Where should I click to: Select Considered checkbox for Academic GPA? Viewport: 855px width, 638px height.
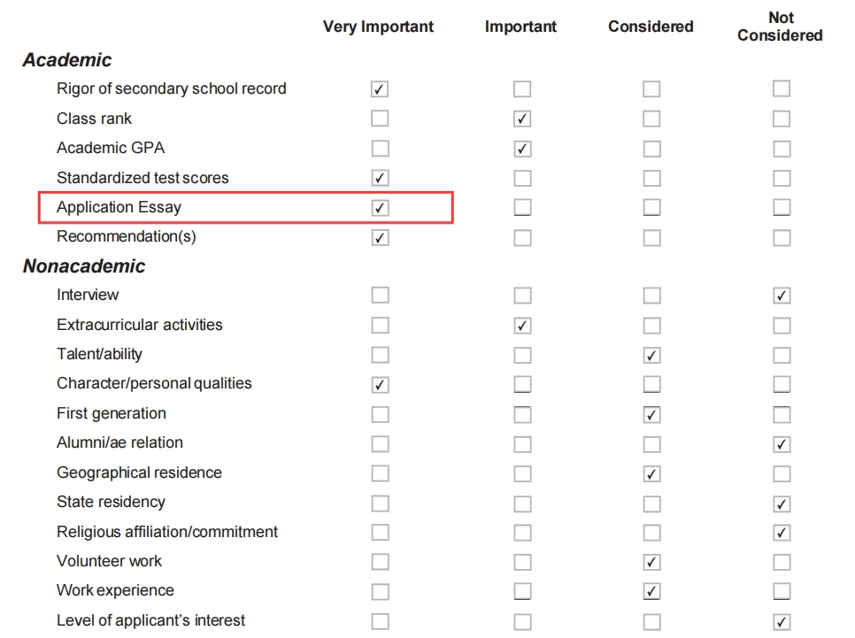click(651, 149)
